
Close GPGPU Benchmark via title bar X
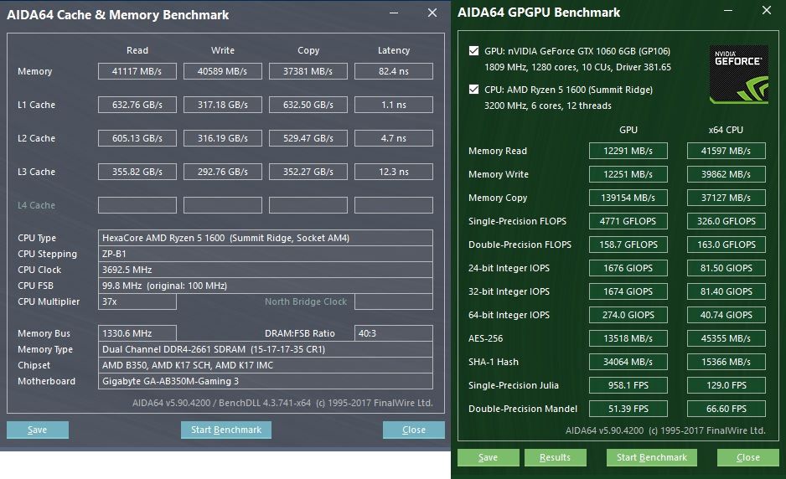point(767,10)
